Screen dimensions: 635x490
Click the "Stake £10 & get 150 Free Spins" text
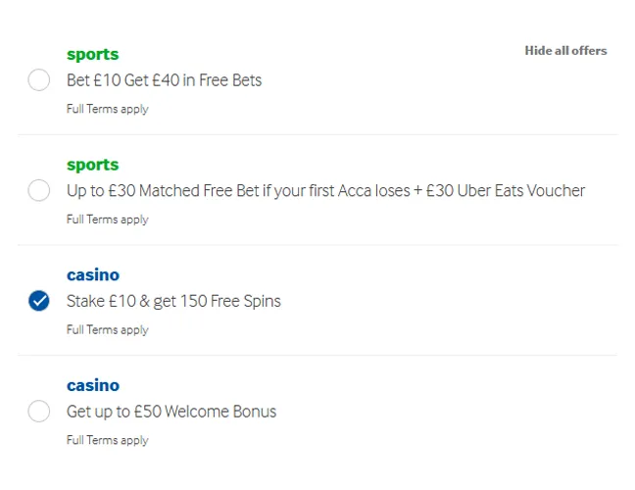click(173, 301)
